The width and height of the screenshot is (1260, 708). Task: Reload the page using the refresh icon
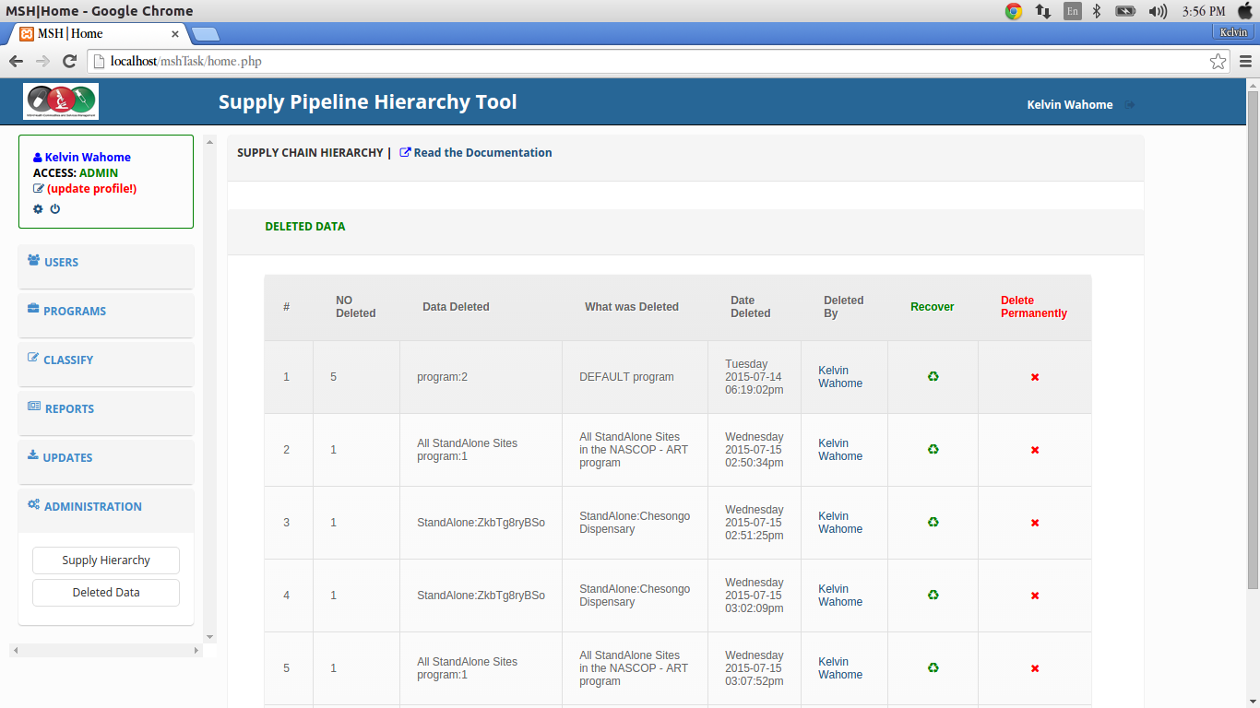pyautogui.click(x=69, y=61)
